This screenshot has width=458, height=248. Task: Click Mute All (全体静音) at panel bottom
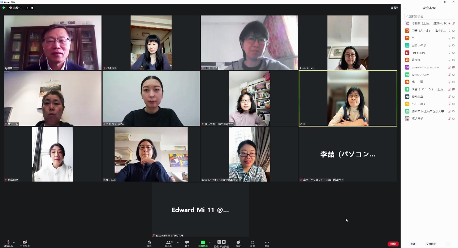[x=431, y=244]
